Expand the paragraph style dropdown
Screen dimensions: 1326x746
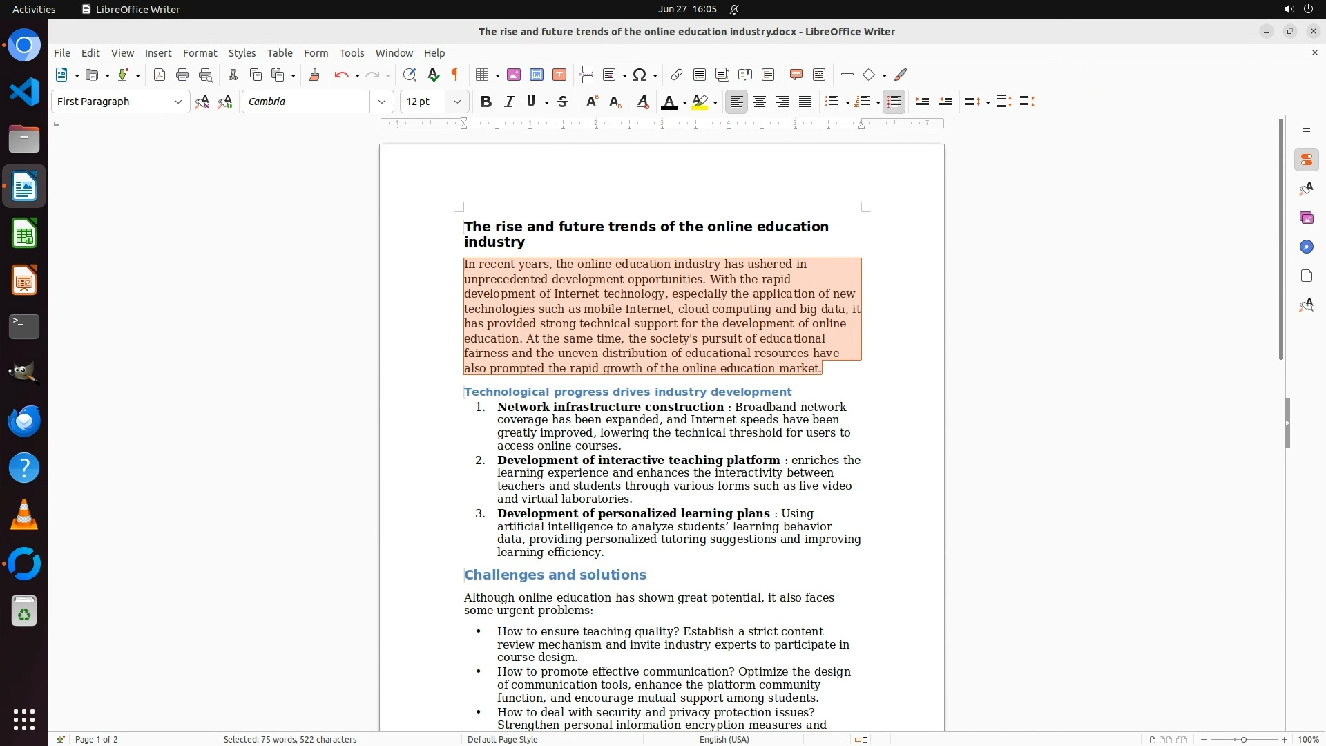(x=177, y=102)
